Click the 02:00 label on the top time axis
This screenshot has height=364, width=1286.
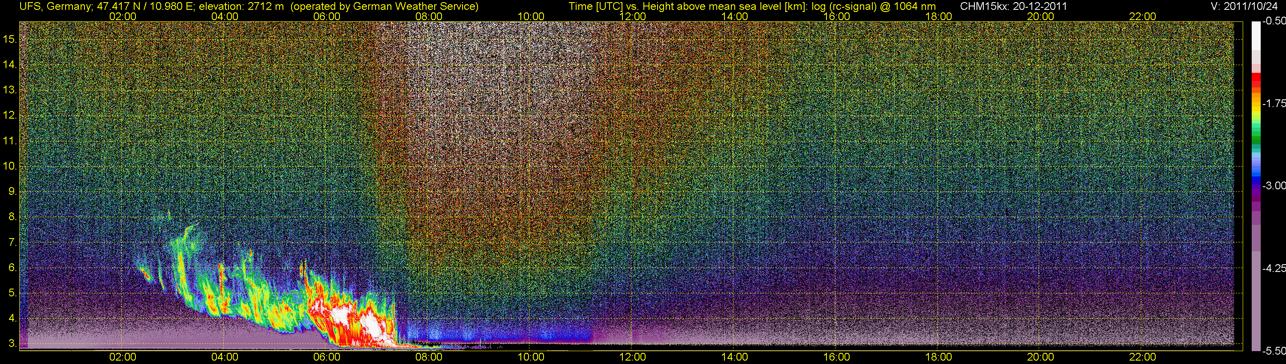(x=123, y=16)
